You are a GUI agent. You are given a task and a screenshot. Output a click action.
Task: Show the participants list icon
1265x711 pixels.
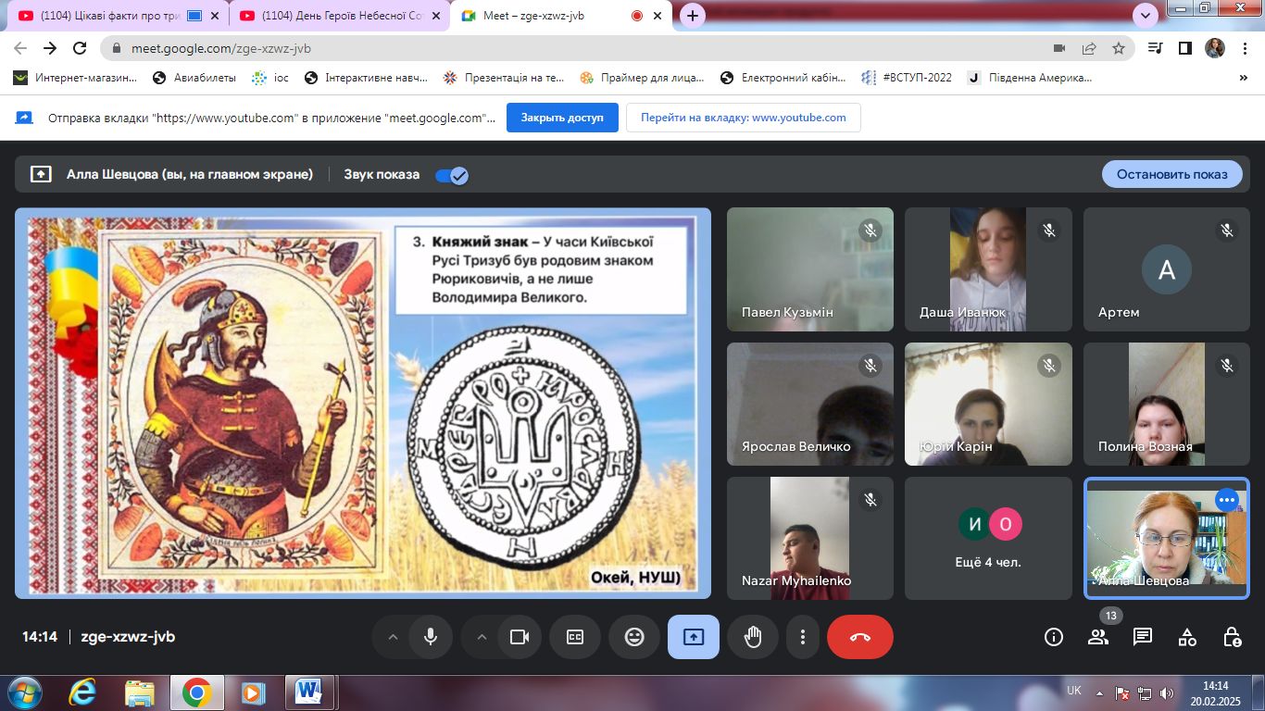click(1098, 637)
